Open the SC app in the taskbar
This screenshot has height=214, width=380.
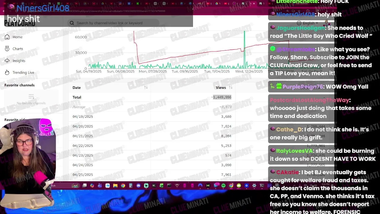pos(154,186)
